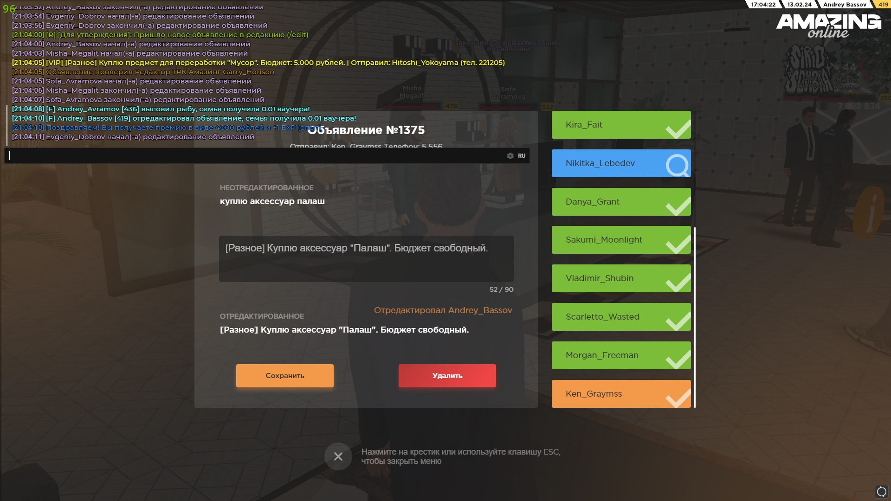Select the Scarletto_Wasted announcement entry
Image resolution: width=891 pixels, height=501 pixels.
(x=621, y=317)
